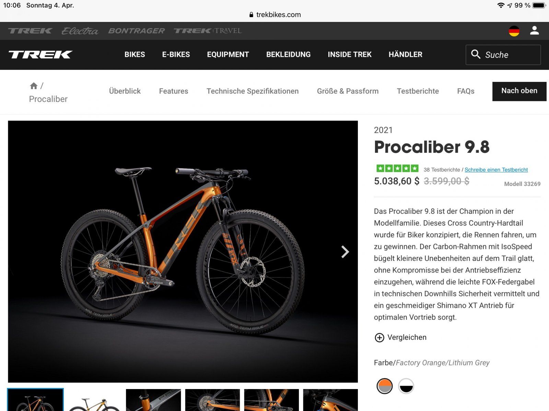Click the home breadcrumb icon
549x411 pixels.
[34, 86]
